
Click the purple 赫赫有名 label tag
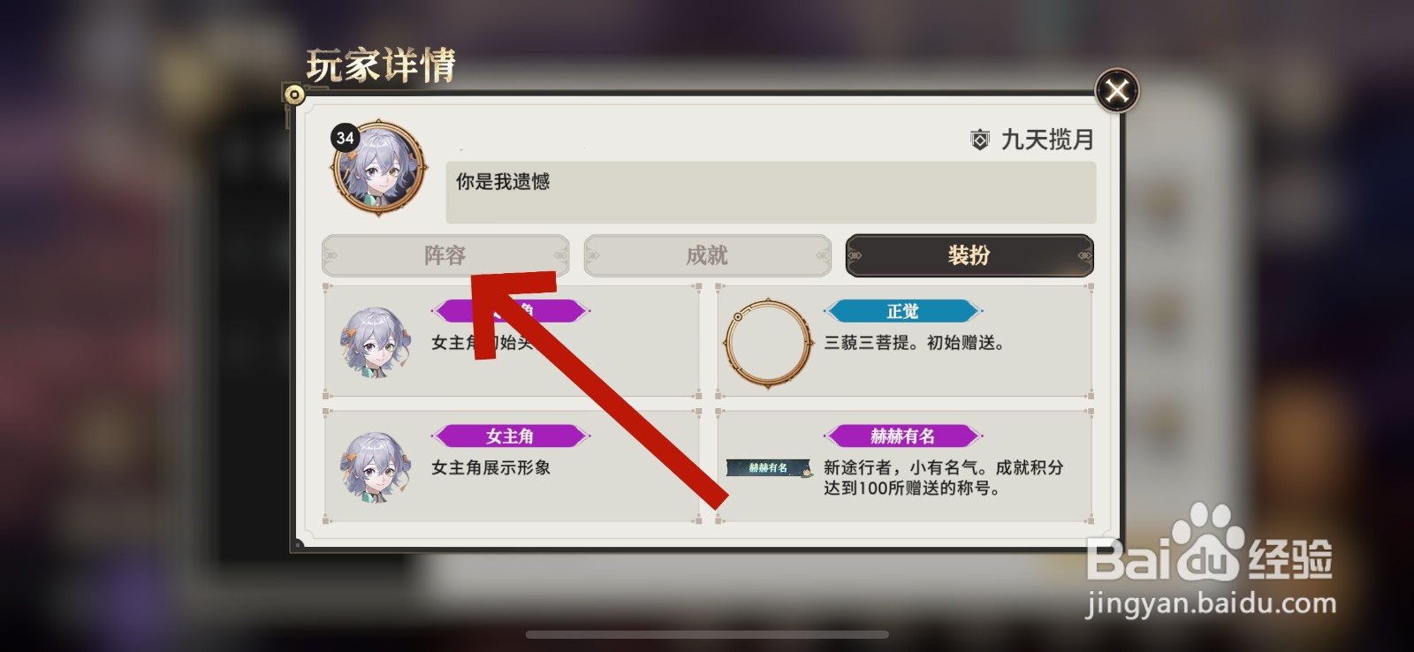click(x=902, y=436)
